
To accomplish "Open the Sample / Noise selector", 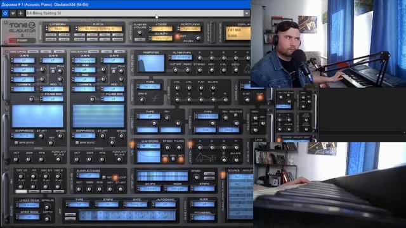I will point(89,175).
